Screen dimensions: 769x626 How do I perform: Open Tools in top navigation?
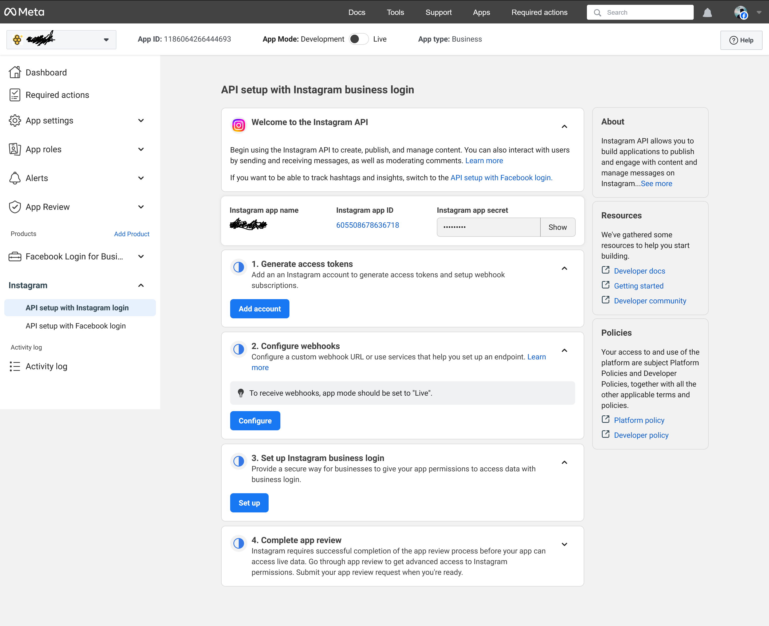[x=395, y=12]
